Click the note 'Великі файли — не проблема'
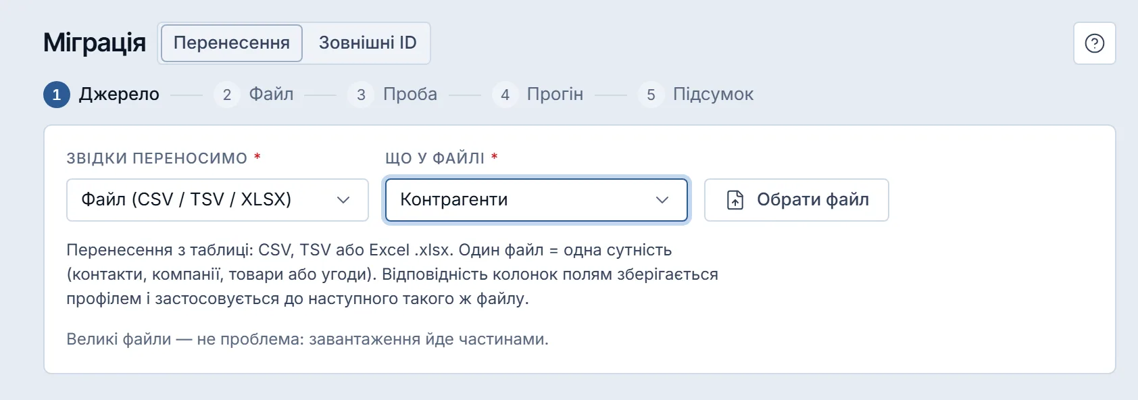This screenshot has width=1138, height=400. click(307, 339)
